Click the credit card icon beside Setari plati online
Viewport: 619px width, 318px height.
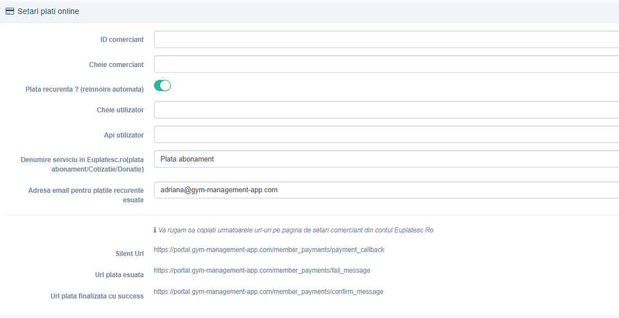point(10,11)
